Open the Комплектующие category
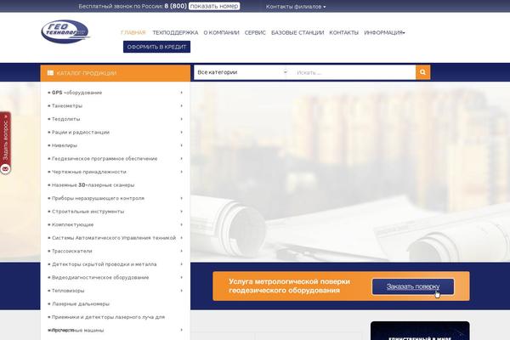This screenshot has width=510, height=340. [72, 224]
